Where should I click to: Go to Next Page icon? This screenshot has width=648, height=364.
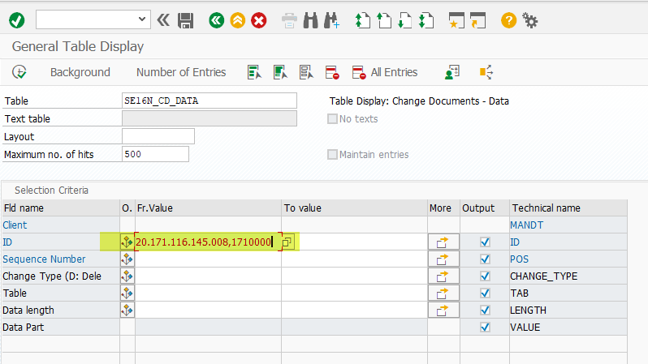point(405,20)
